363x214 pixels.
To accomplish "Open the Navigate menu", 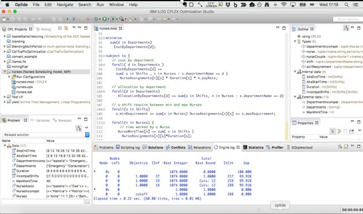I will pos(65,5).
